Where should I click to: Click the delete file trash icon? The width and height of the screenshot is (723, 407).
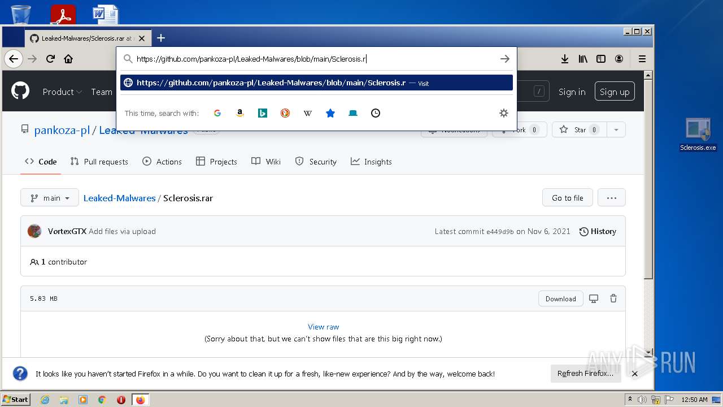pos(613,298)
